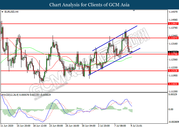
Task: Click the 30 Jun 04:00 date label
Action: coord(88,126)
